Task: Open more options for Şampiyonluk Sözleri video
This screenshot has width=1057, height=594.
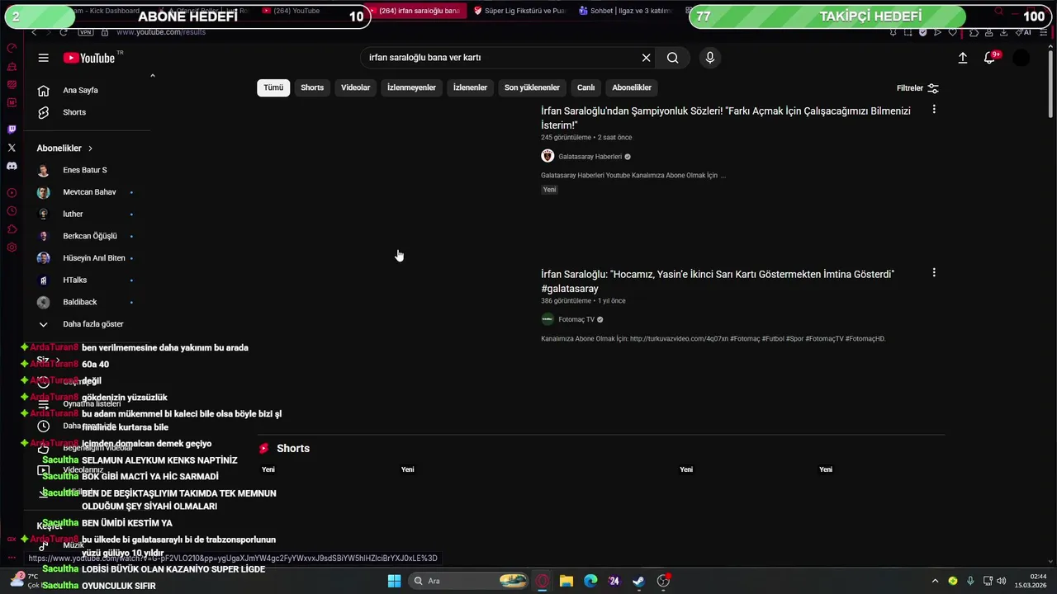Action: [x=934, y=110]
